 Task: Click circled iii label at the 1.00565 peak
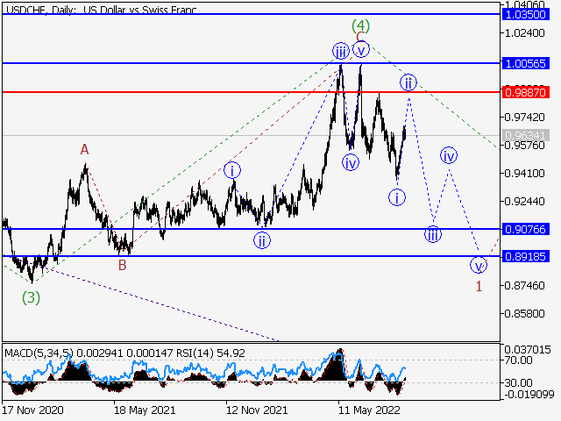click(x=341, y=51)
